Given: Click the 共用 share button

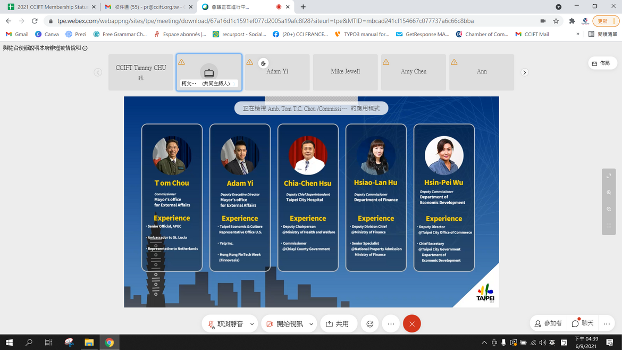Looking at the screenshot, I should [x=338, y=324].
